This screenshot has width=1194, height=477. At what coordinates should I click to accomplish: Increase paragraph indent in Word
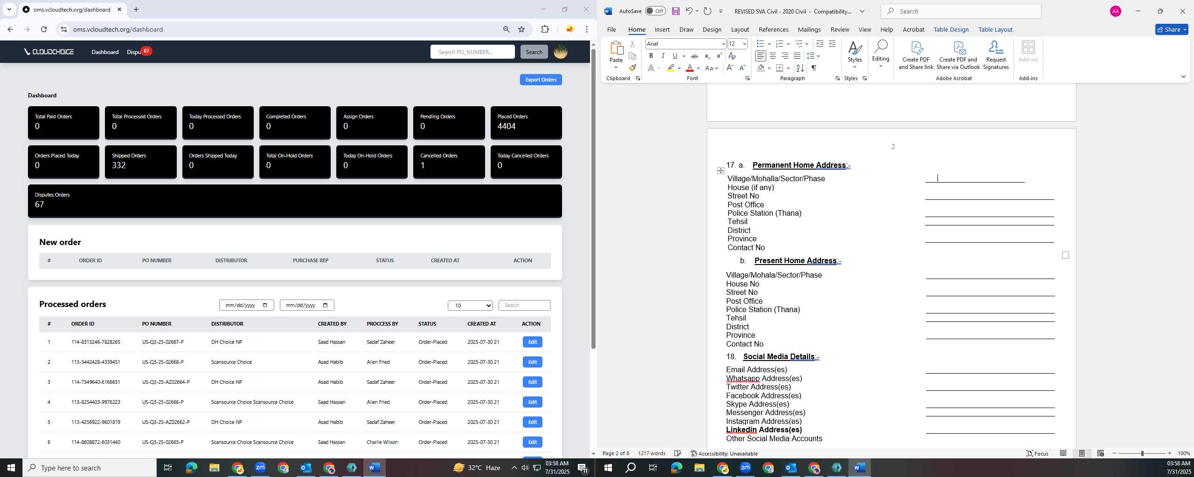tap(832, 44)
